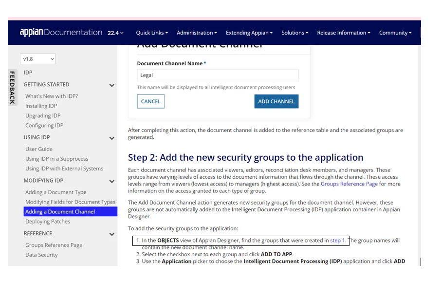Click the ADD CHANNEL button

tap(276, 101)
